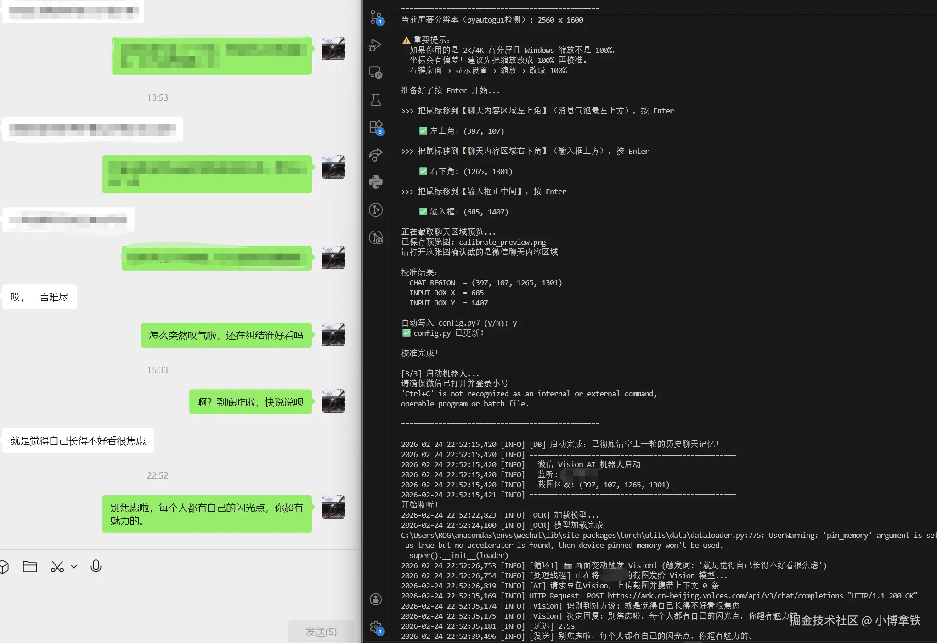The height and width of the screenshot is (643, 937).
Task: Click the voice input microphone icon
Action: (96, 567)
